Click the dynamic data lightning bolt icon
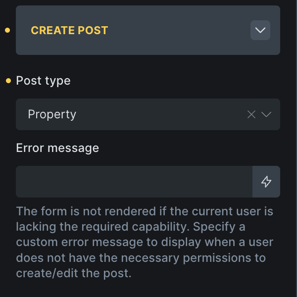This screenshot has height=297, width=297. point(266,182)
